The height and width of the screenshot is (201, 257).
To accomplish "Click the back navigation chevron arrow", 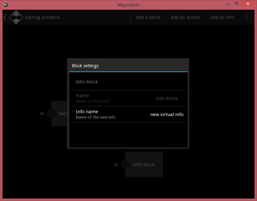I will [4, 17].
